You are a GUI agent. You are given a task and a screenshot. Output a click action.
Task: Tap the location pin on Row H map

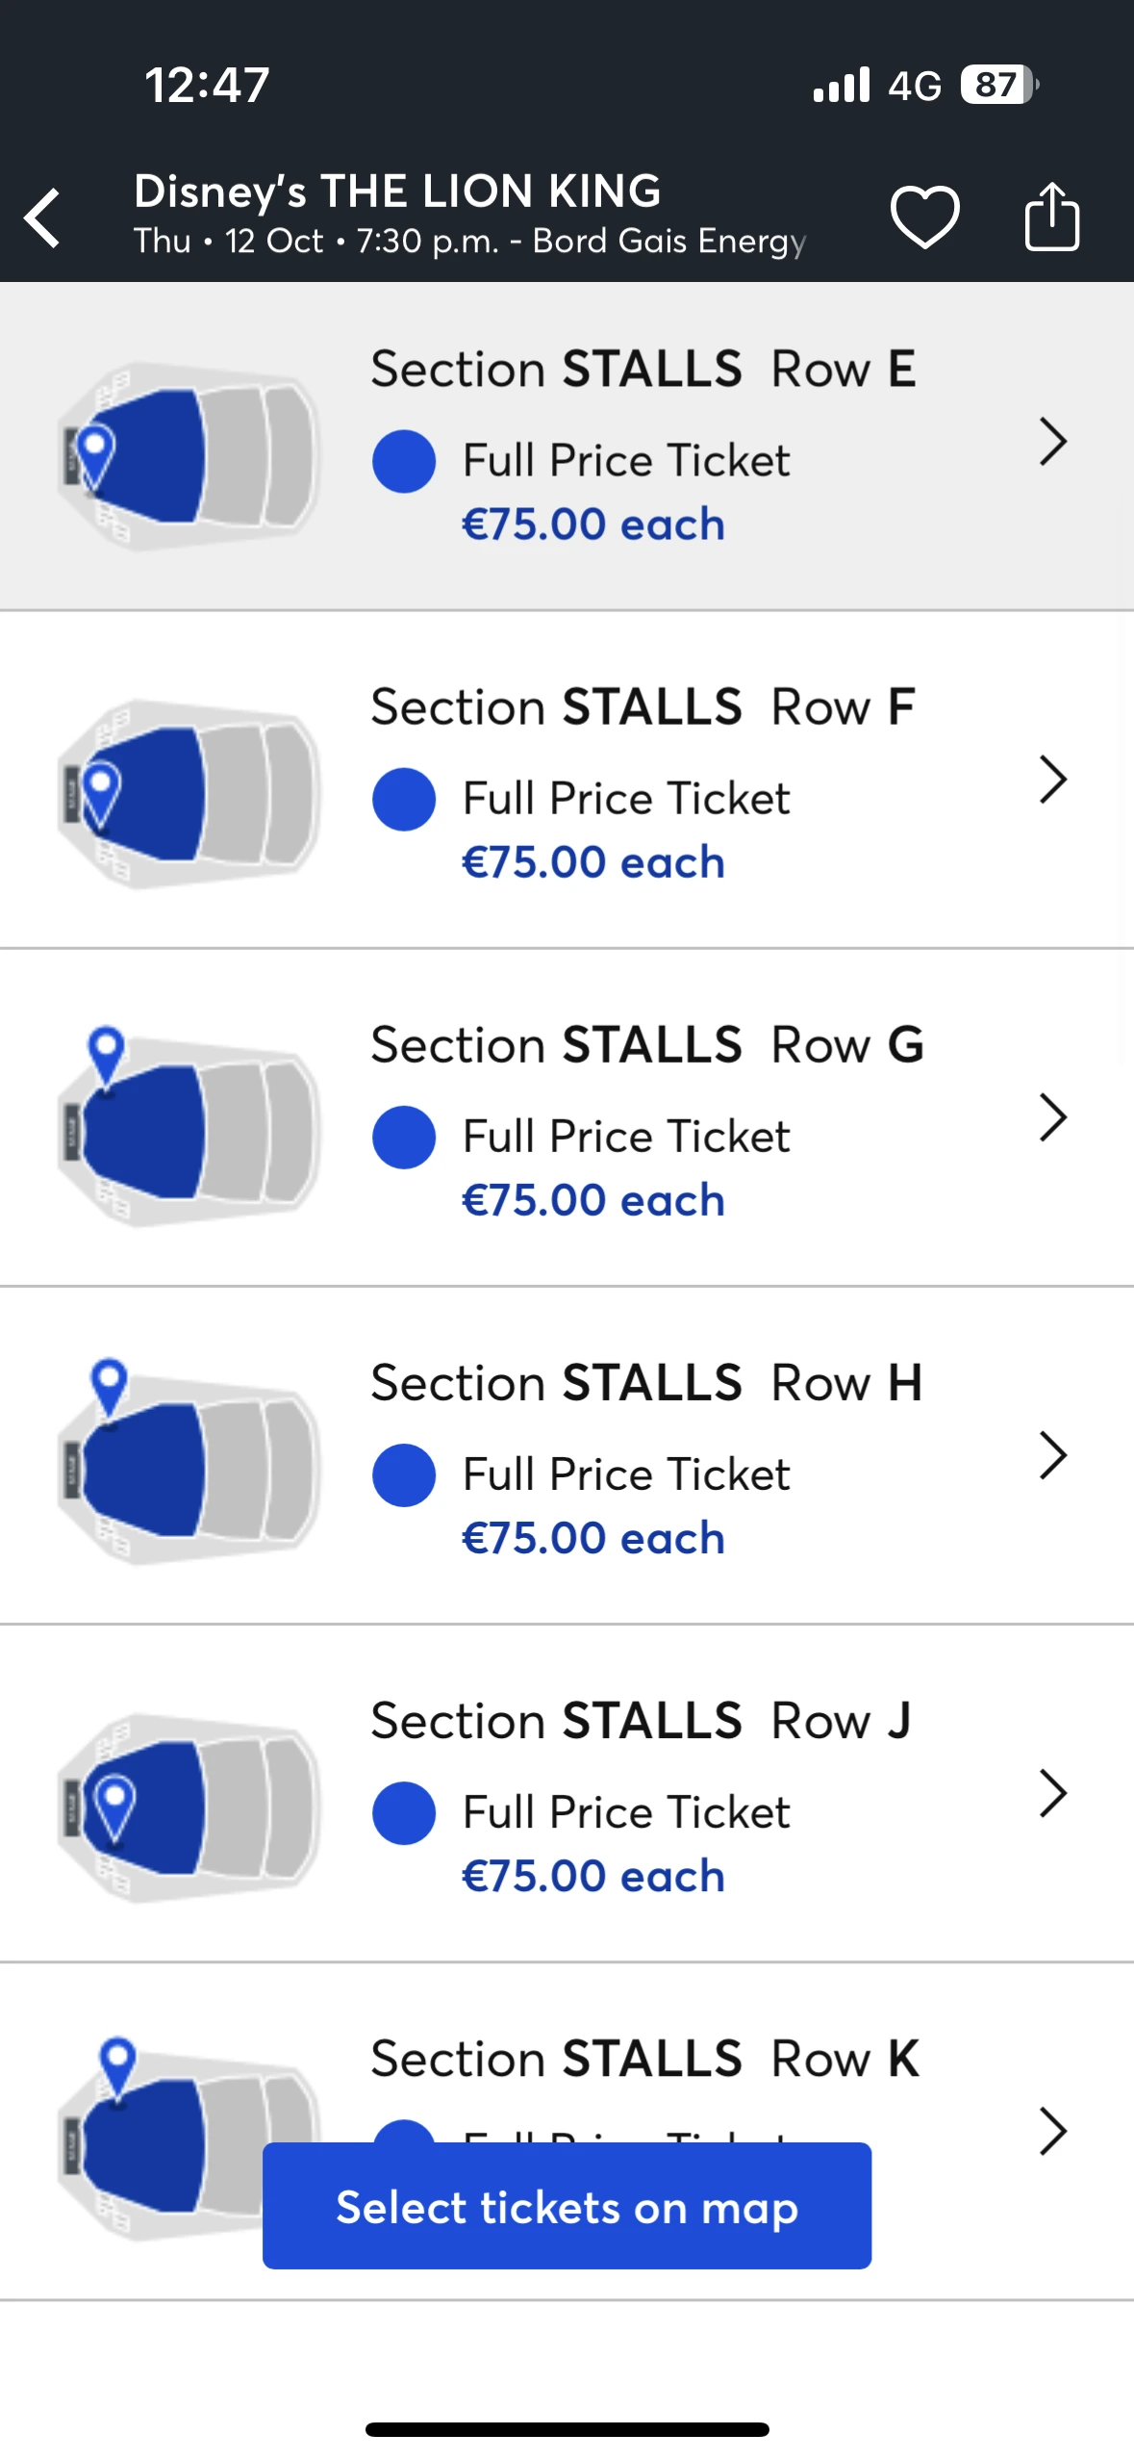[x=109, y=1384]
